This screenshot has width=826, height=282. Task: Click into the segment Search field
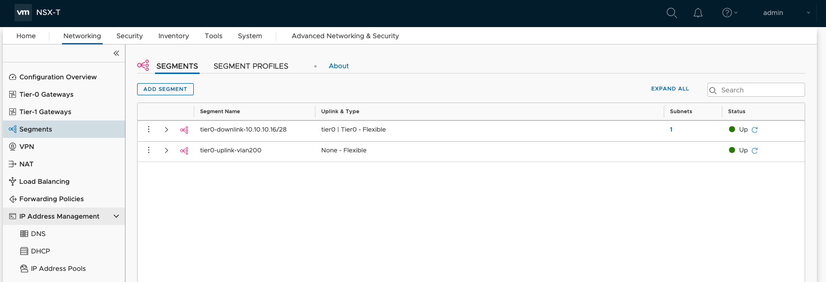coord(761,90)
